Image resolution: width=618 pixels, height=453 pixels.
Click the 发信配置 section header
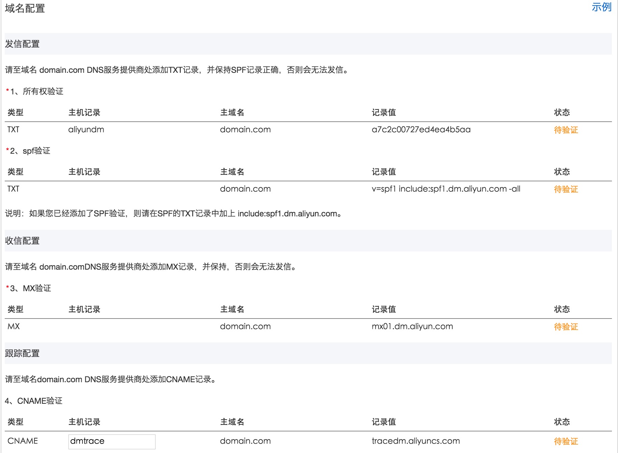tap(22, 43)
